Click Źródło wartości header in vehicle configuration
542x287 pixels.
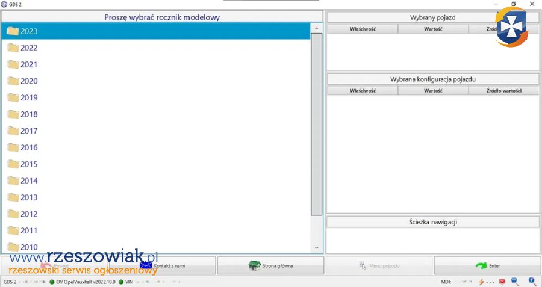pos(504,90)
